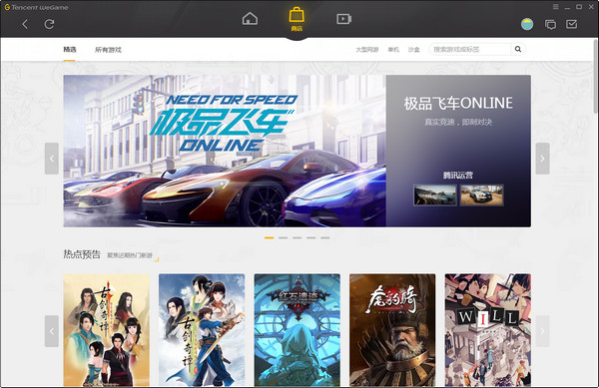This screenshot has width=599, height=388.
Task: Click the refresh icon
Action: coord(49,24)
